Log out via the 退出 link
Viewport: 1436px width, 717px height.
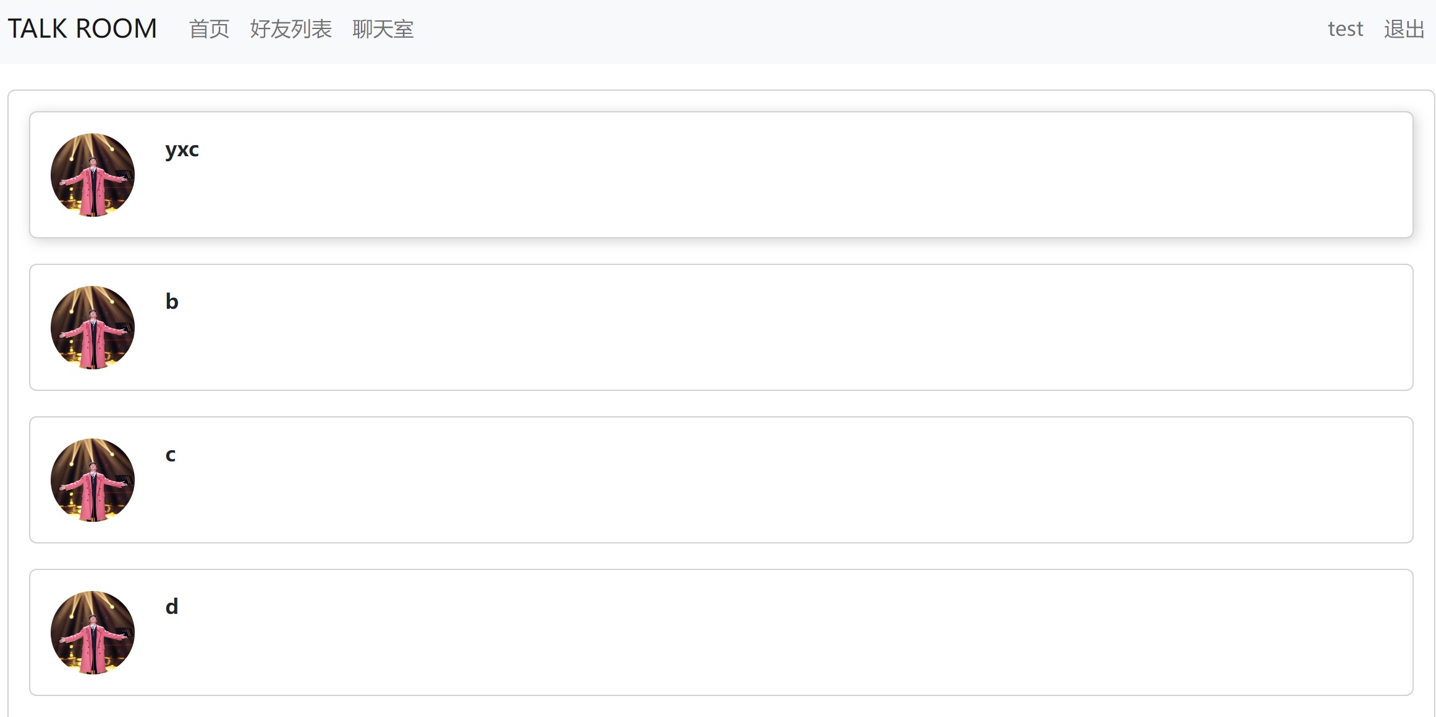(1403, 29)
